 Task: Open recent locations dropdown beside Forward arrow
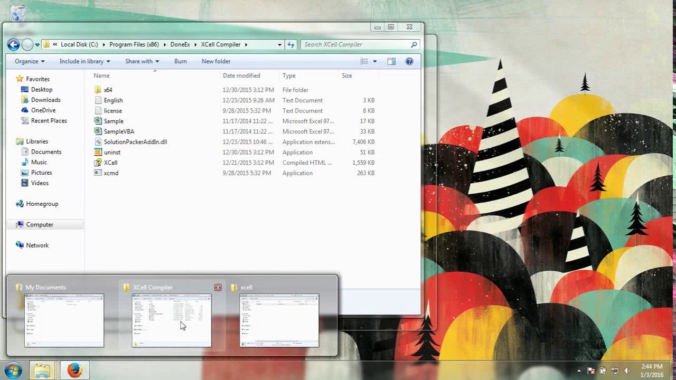point(37,45)
